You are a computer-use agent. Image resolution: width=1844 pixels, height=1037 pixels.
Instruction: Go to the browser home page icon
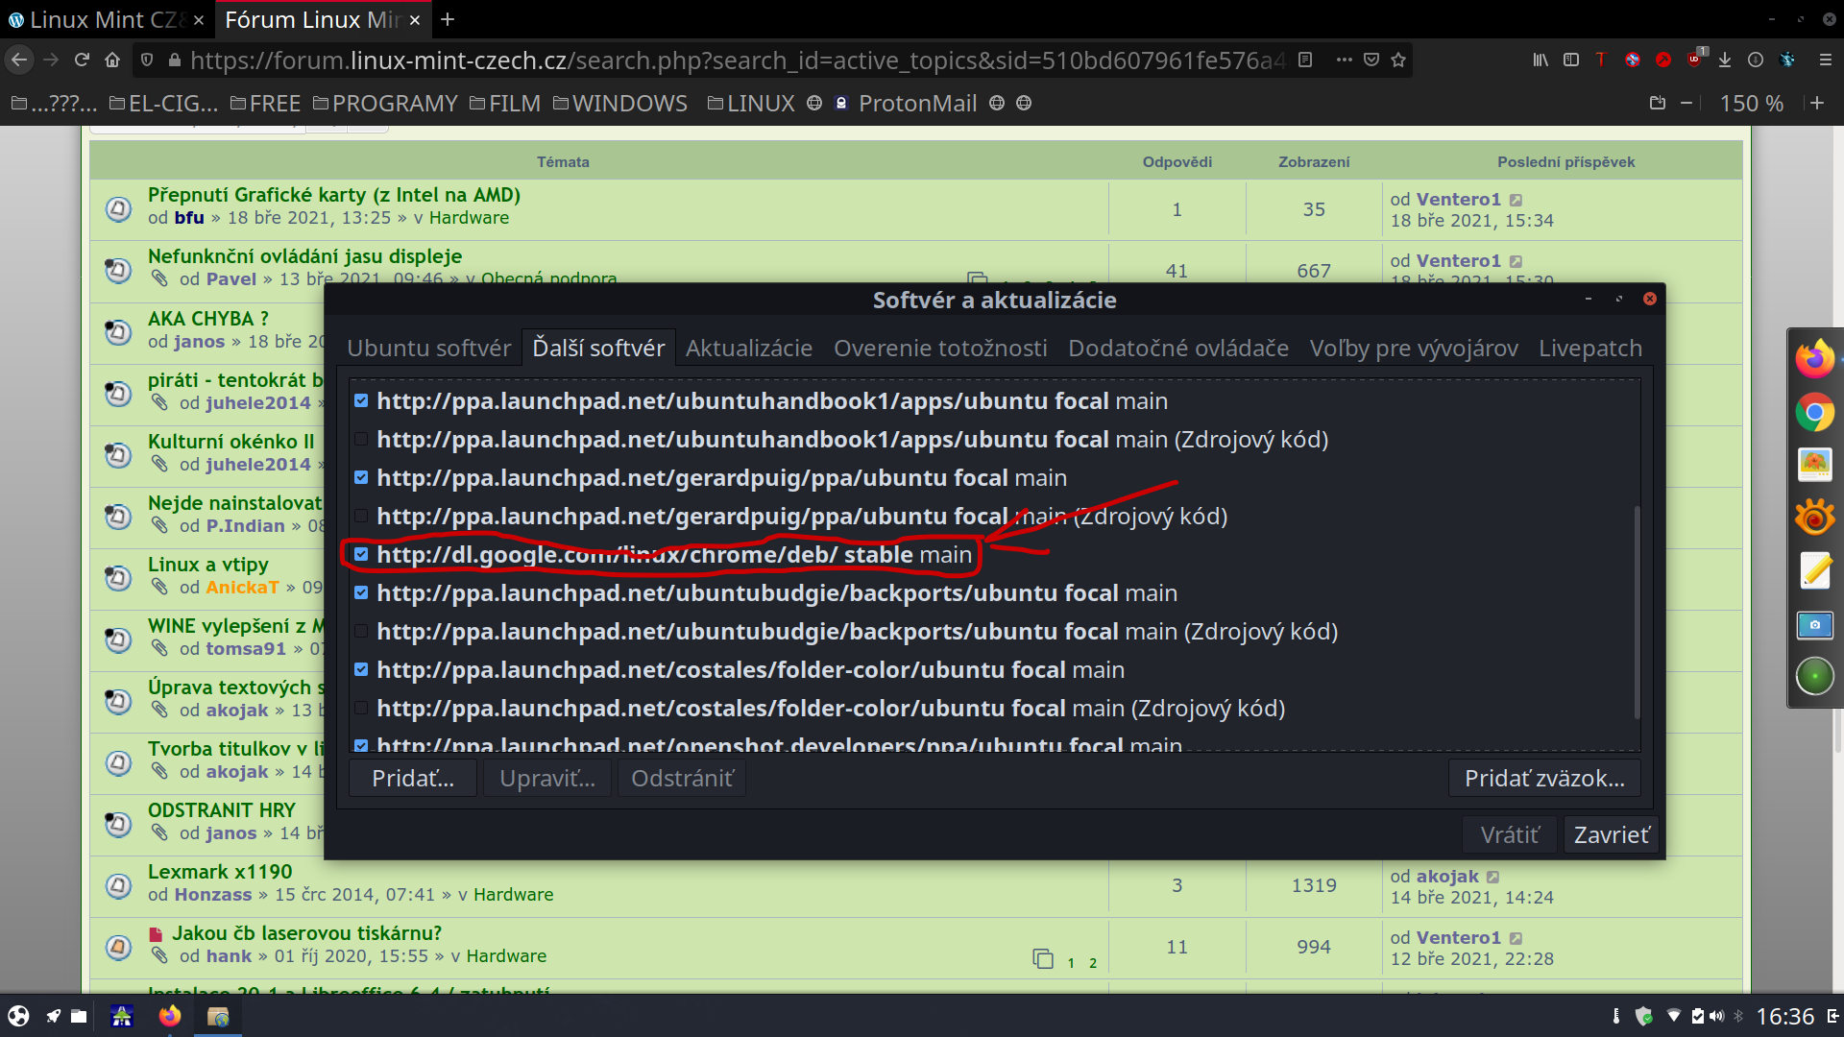coord(112,60)
